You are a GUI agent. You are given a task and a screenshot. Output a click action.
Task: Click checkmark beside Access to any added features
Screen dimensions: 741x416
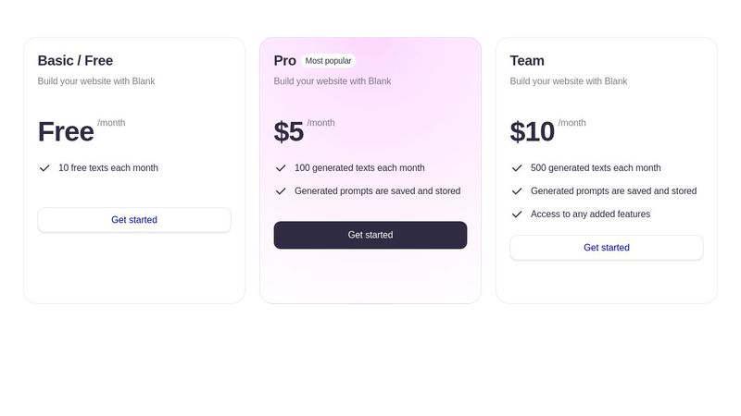[x=517, y=214]
